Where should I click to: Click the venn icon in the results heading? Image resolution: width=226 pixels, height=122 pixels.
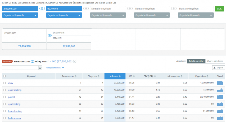point(32,61)
